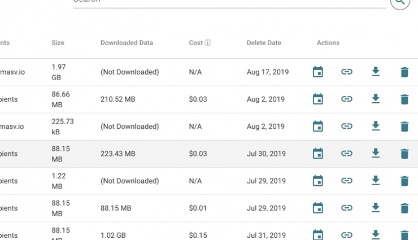Image resolution: width=418 pixels, height=240 pixels.
Task: Click the Cost info icon in header
Action: click(x=208, y=43)
